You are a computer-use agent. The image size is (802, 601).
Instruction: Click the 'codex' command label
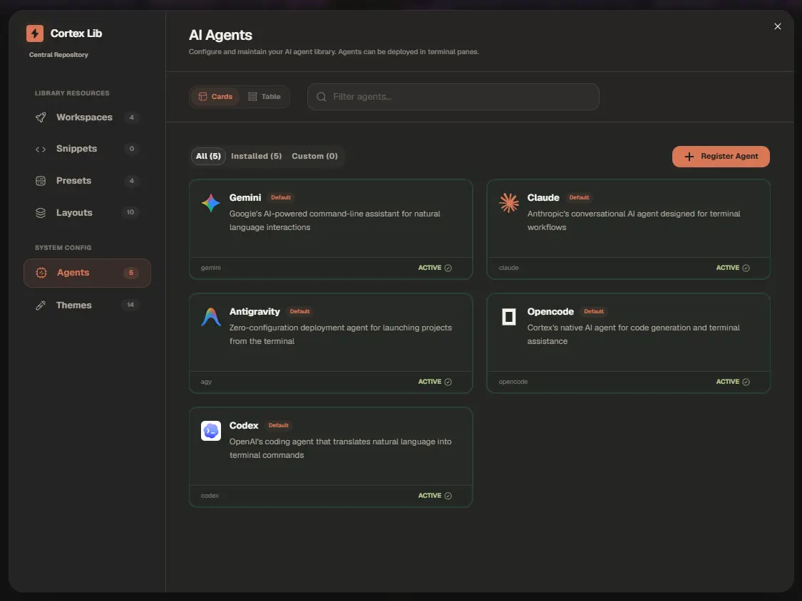pyautogui.click(x=210, y=496)
